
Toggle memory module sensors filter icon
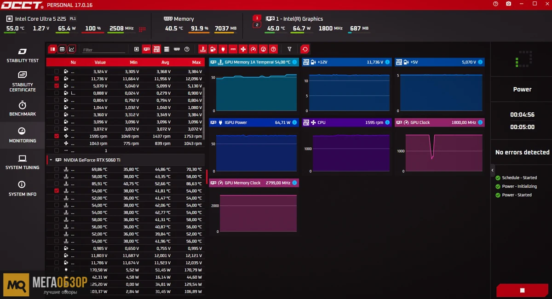(177, 49)
